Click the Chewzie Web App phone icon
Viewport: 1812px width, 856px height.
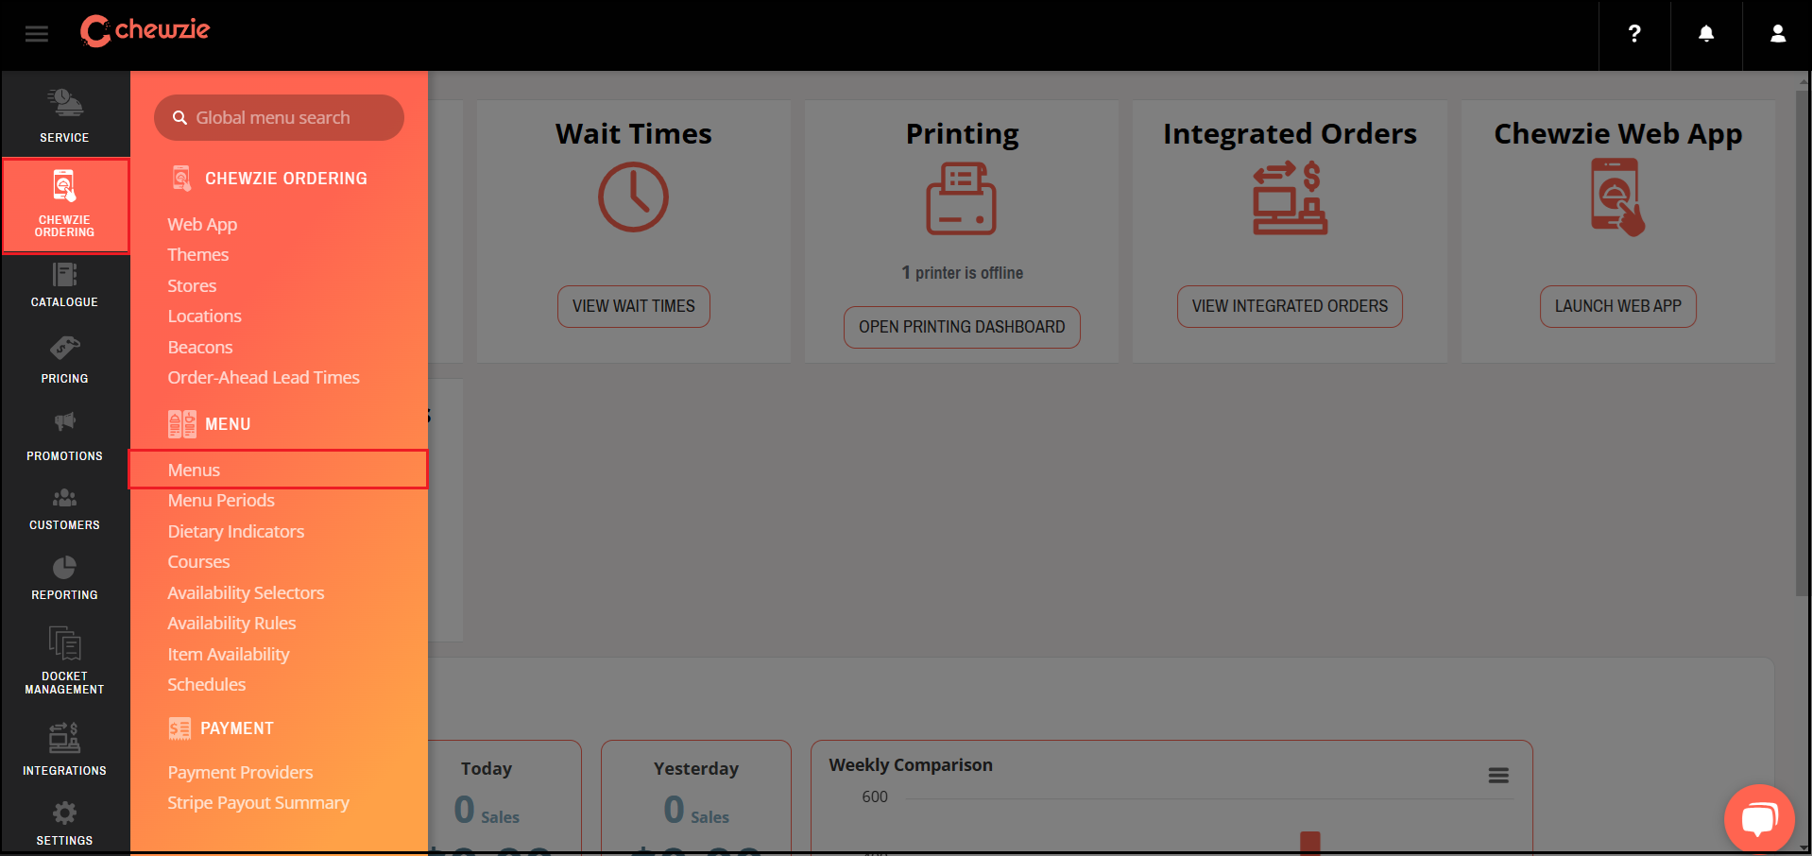coord(1617,197)
